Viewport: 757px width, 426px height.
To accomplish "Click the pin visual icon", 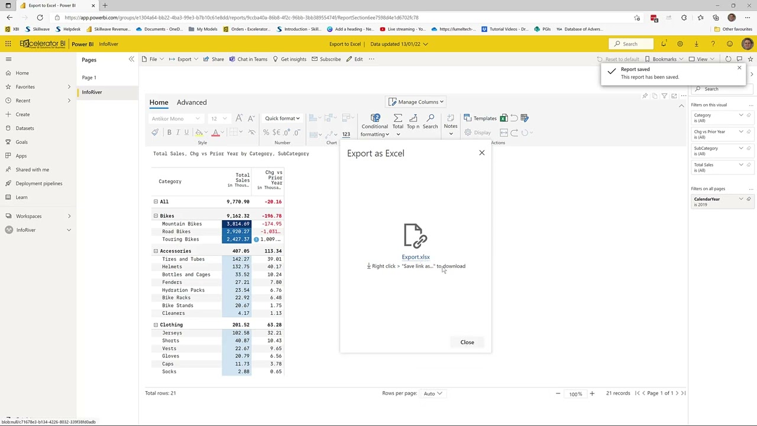I will click(645, 96).
